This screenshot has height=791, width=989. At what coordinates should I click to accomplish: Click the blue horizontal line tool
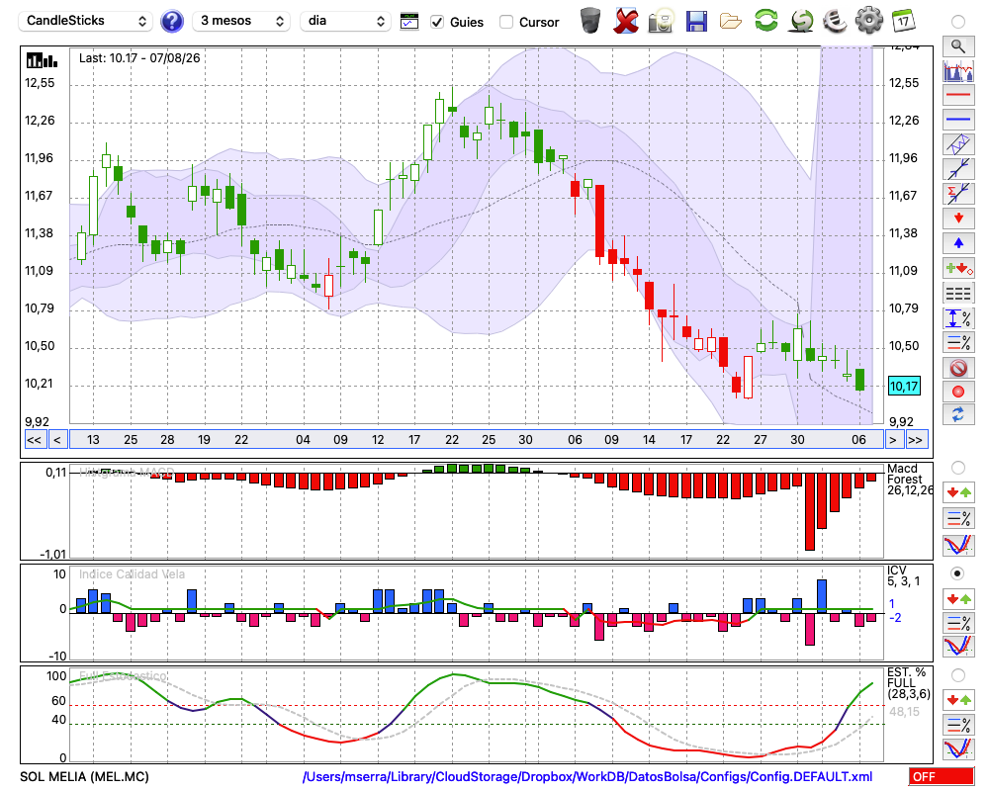[x=958, y=119]
